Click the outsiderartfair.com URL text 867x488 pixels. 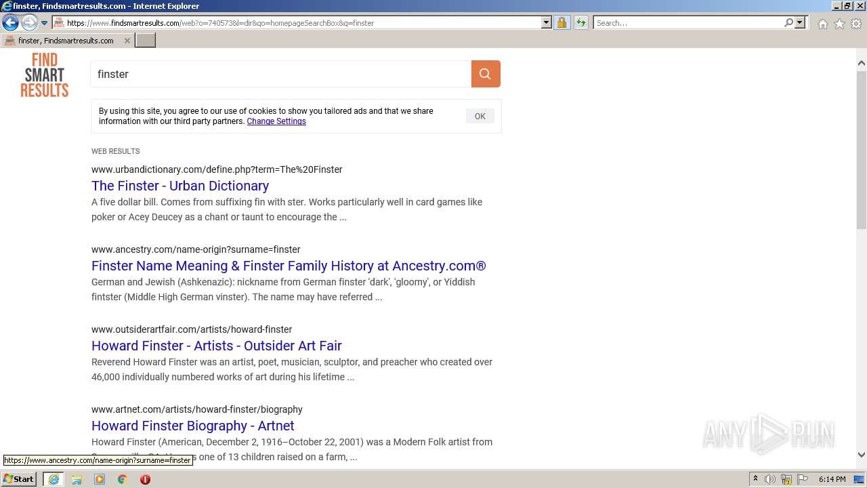[192, 329]
